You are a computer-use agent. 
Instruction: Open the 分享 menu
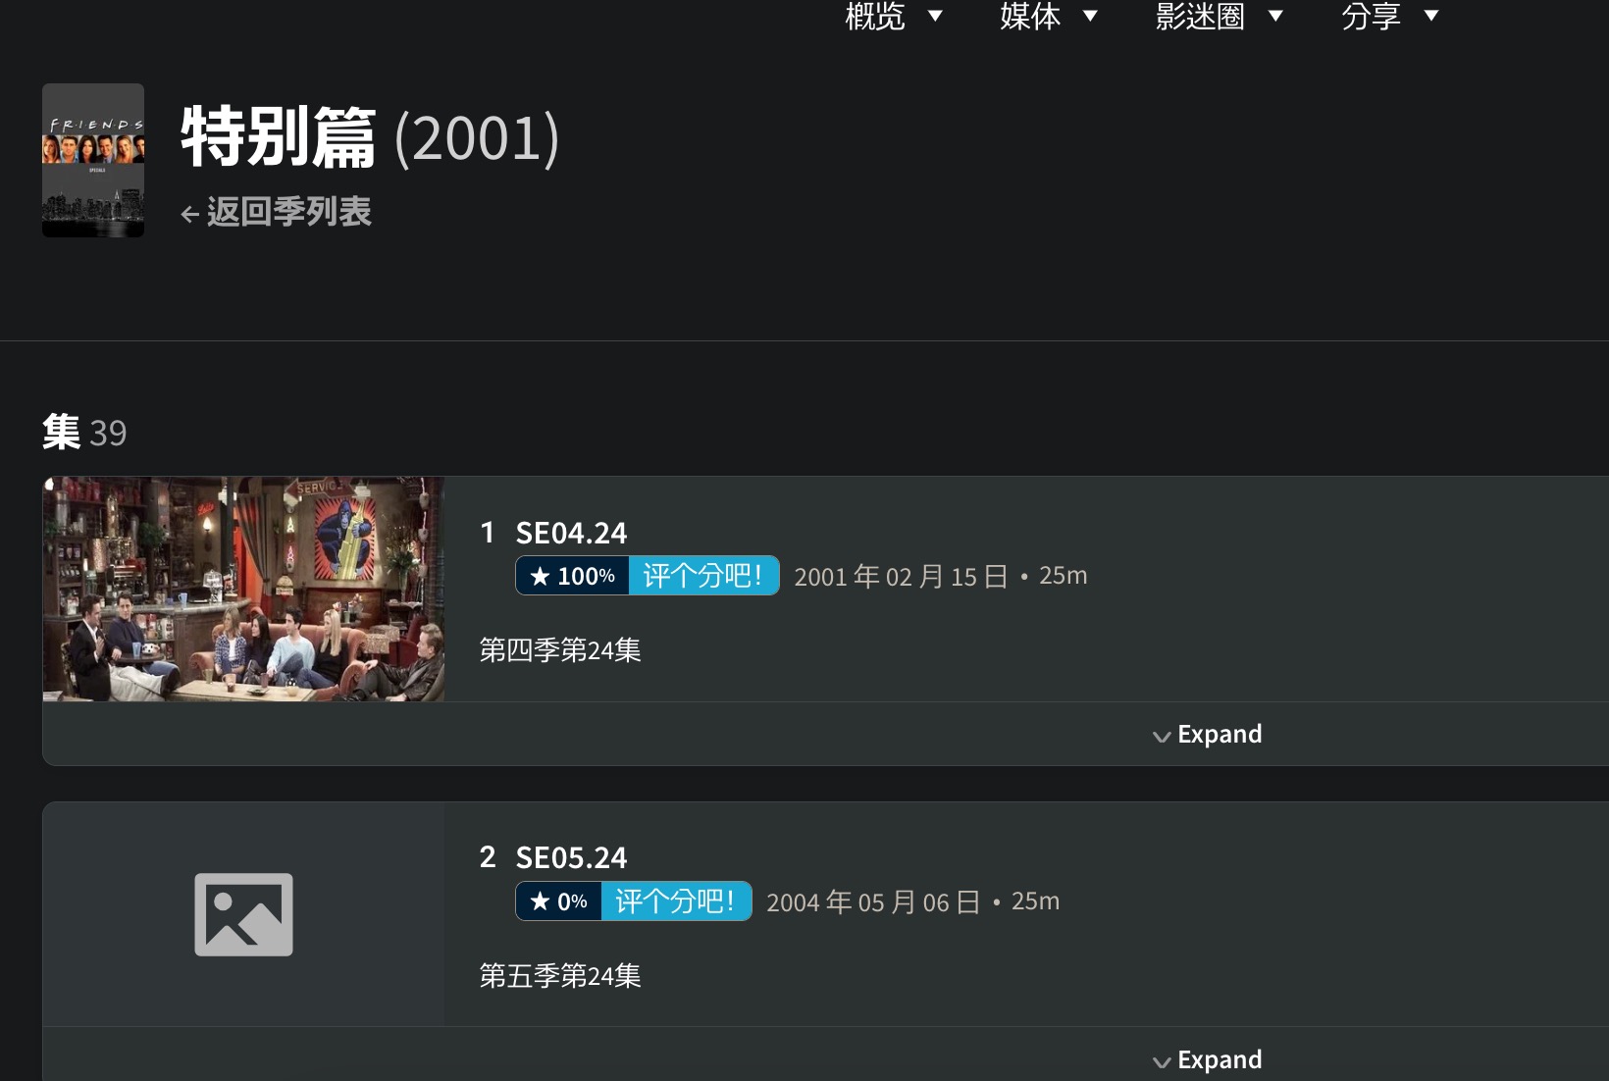coord(1389,16)
